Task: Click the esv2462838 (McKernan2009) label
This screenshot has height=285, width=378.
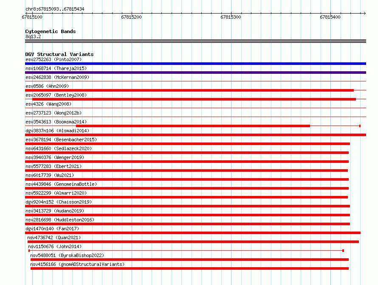Action: 57,77
